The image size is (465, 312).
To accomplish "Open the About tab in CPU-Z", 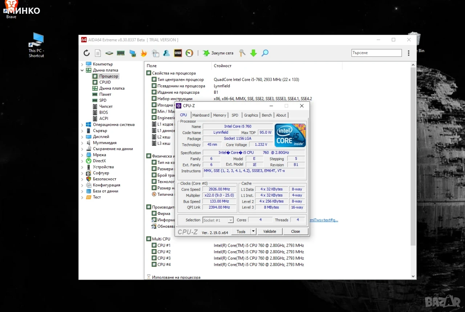I will coord(281,115).
